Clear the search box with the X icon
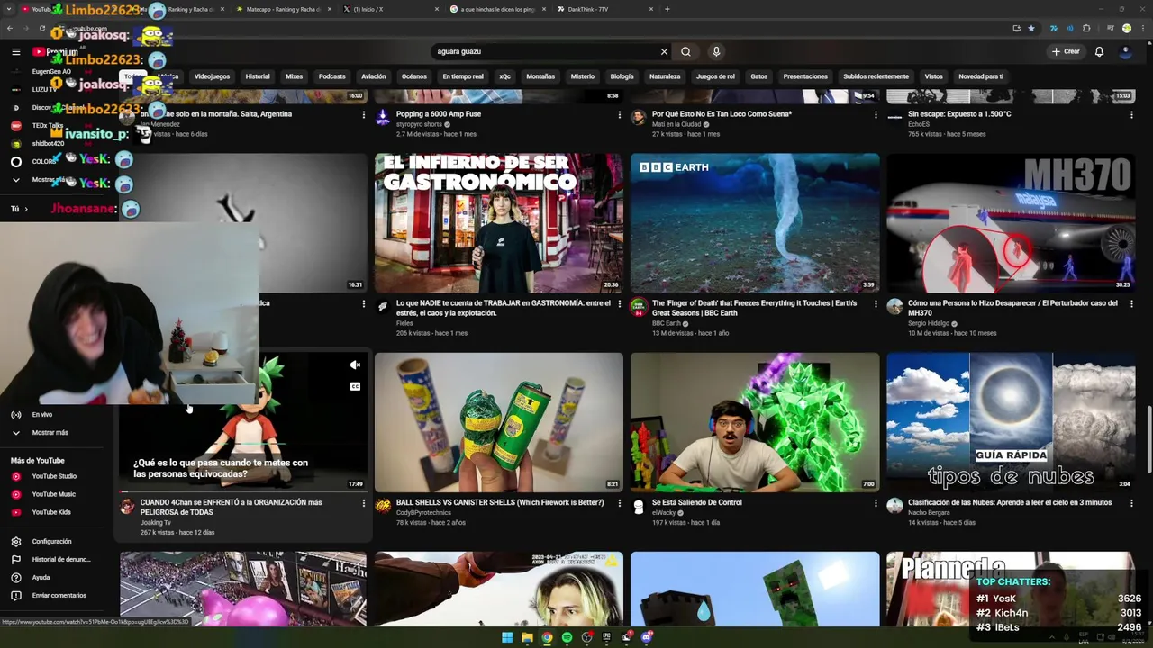This screenshot has height=648, width=1153. pyautogui.click(x=664, y=51)
